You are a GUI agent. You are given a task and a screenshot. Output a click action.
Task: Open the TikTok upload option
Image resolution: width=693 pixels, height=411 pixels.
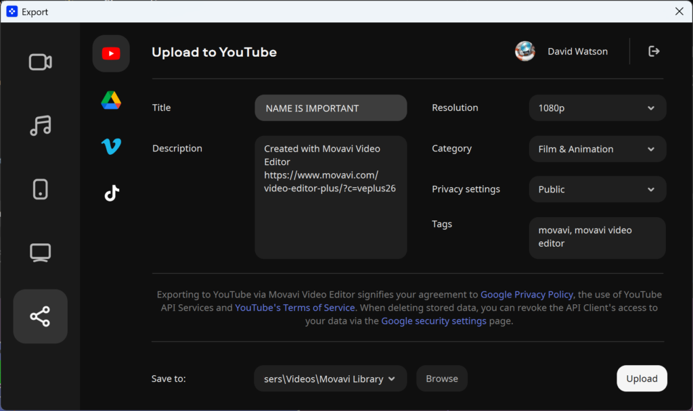110,193
